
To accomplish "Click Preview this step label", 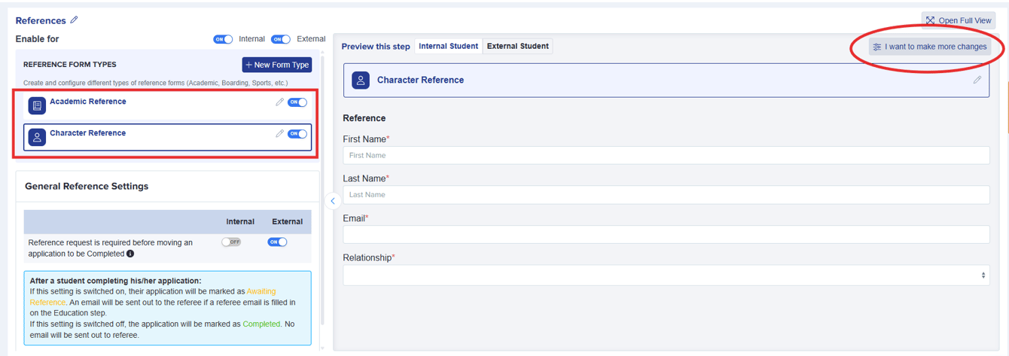I will click(x=376, y=47).
